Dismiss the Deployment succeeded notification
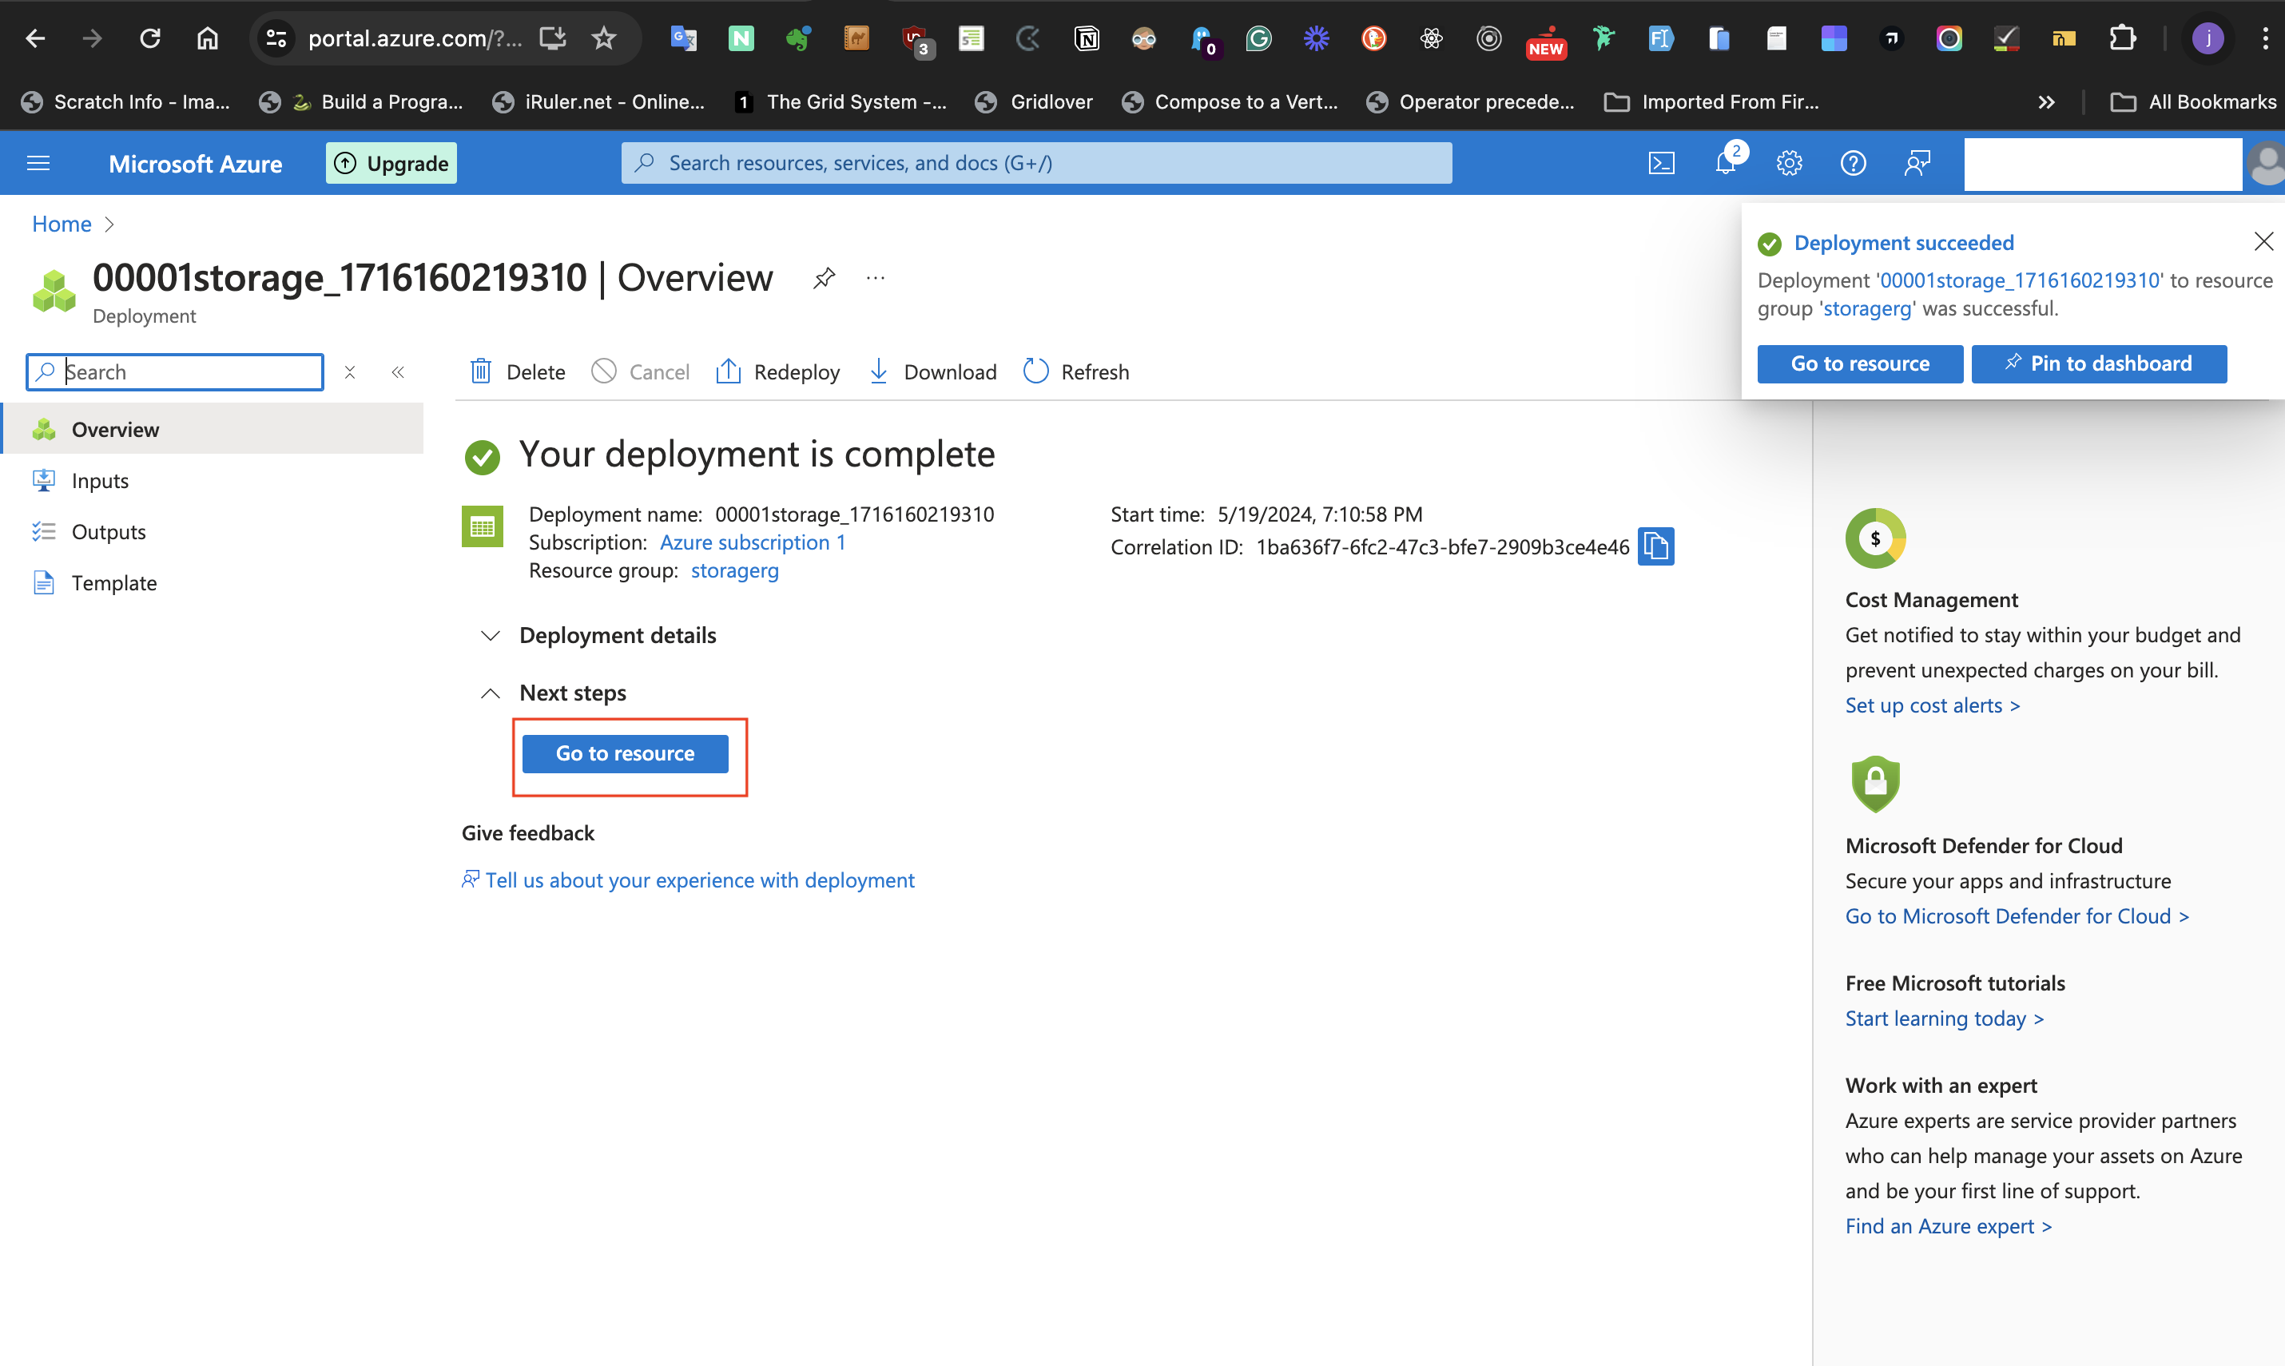Screen dimensions: 2285x1366 click(x=2263, y=241)
